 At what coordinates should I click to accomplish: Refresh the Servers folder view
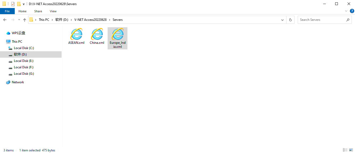tap(290, 20)
